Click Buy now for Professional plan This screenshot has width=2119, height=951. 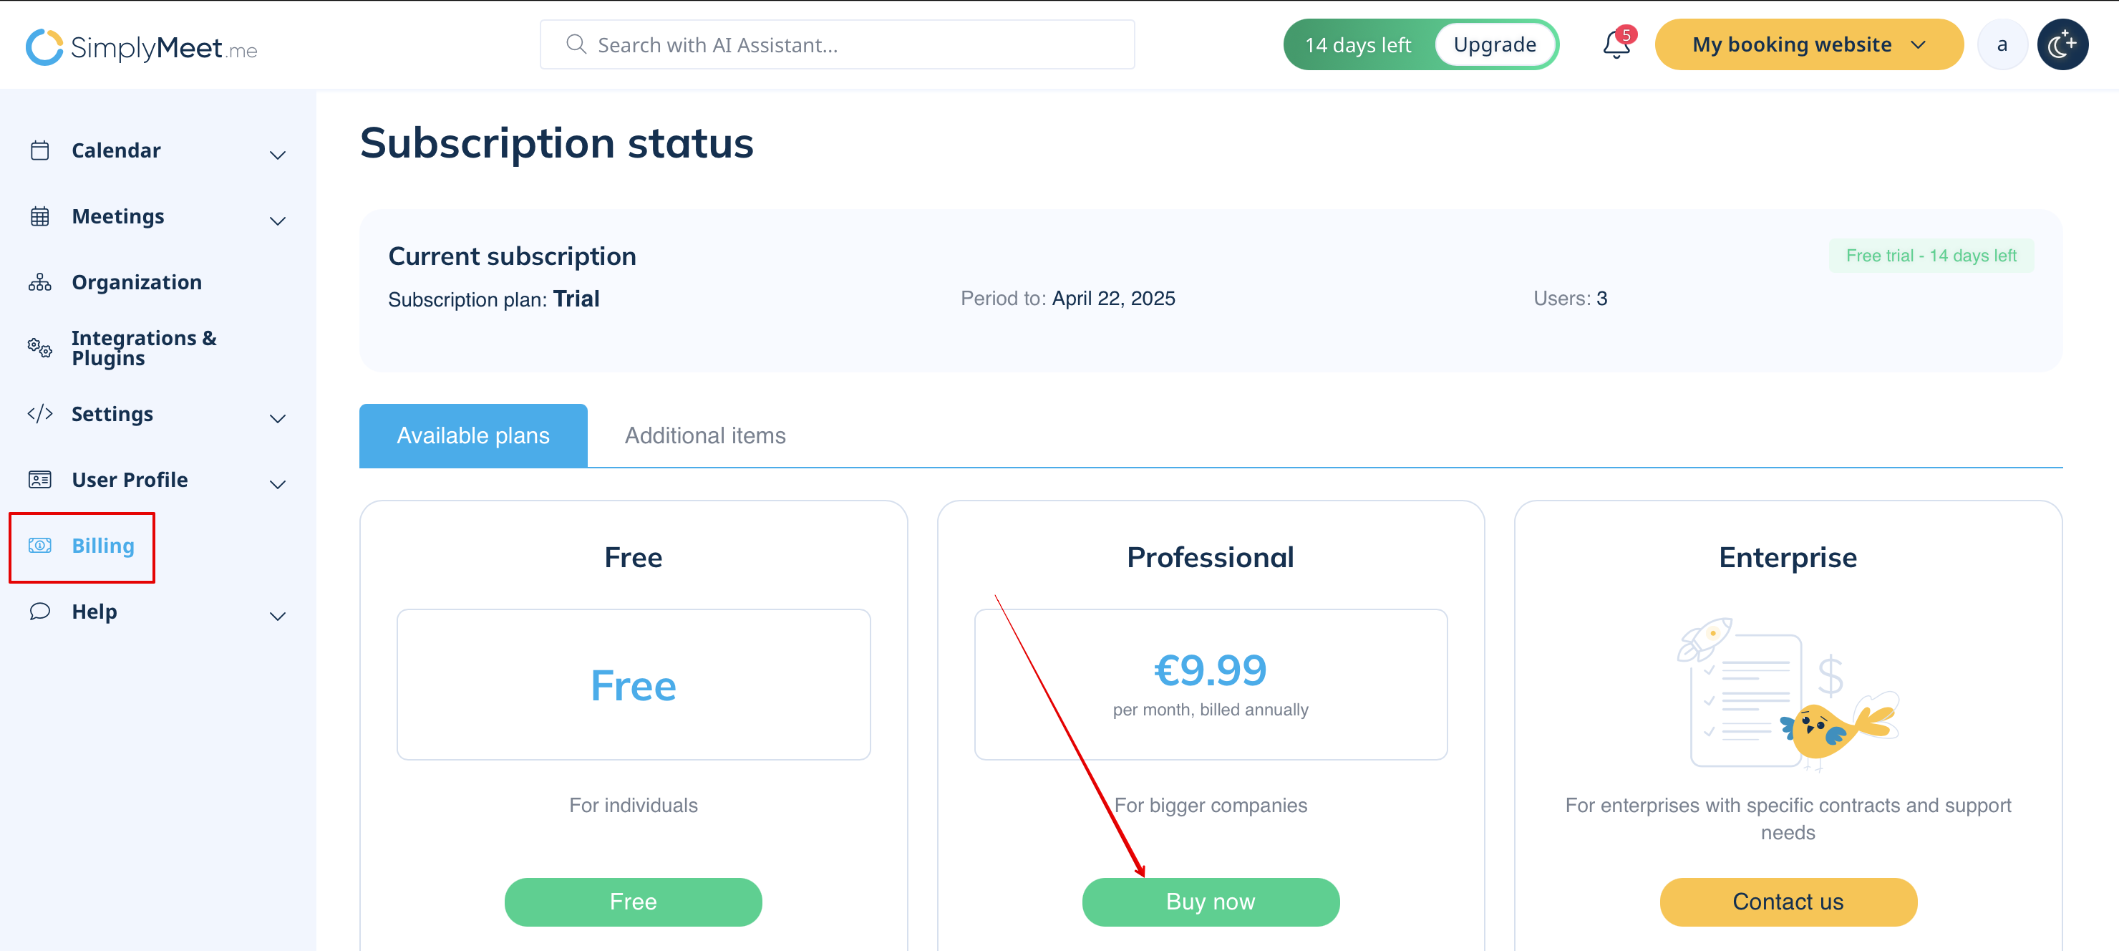[1210, 902]
